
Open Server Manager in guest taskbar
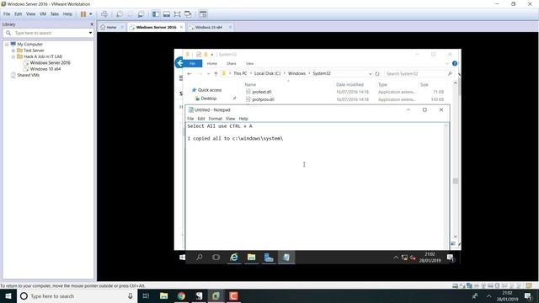pyautogui.click(x=269, y=258)
